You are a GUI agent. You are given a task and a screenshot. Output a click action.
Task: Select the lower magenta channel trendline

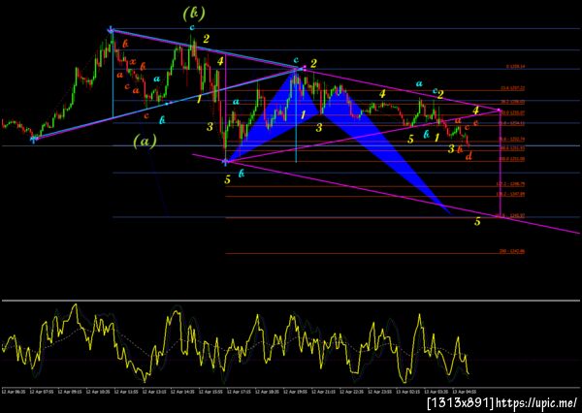click(386, 194)
